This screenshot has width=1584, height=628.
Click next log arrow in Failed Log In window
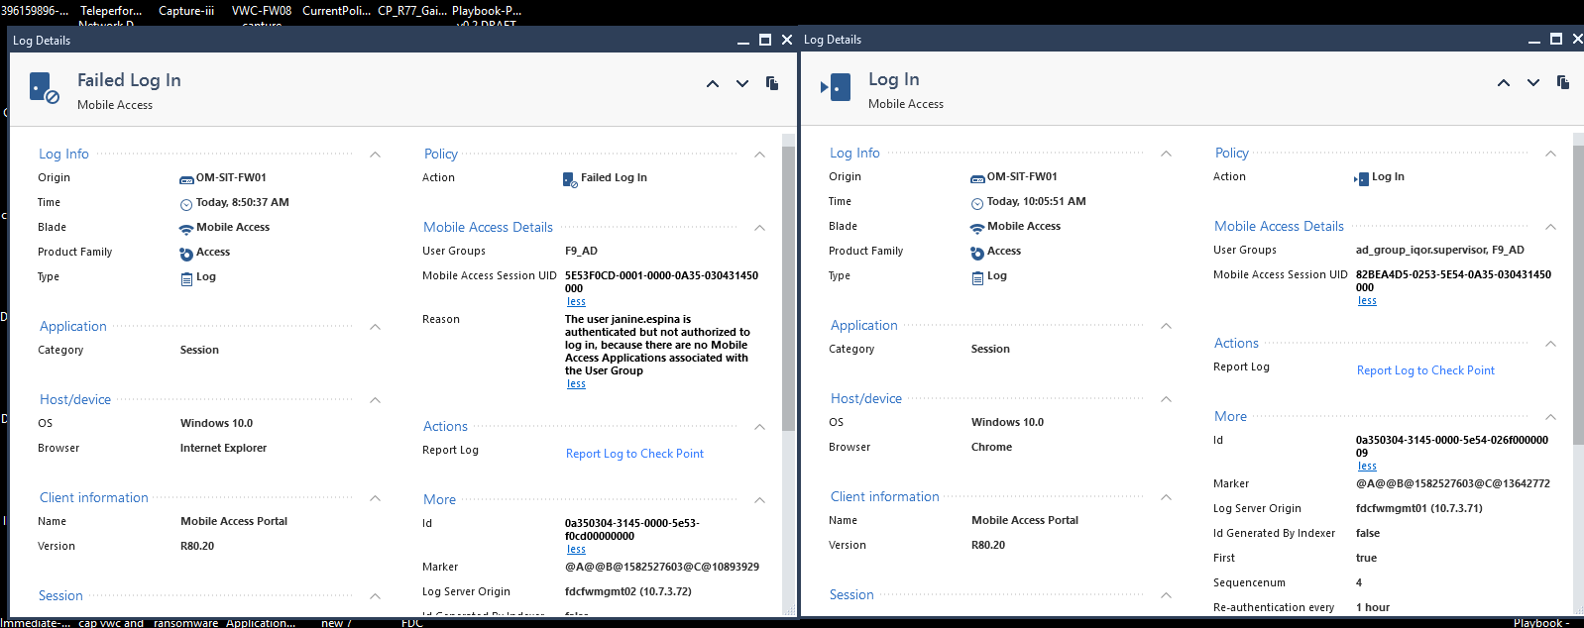tap(742, 84)
